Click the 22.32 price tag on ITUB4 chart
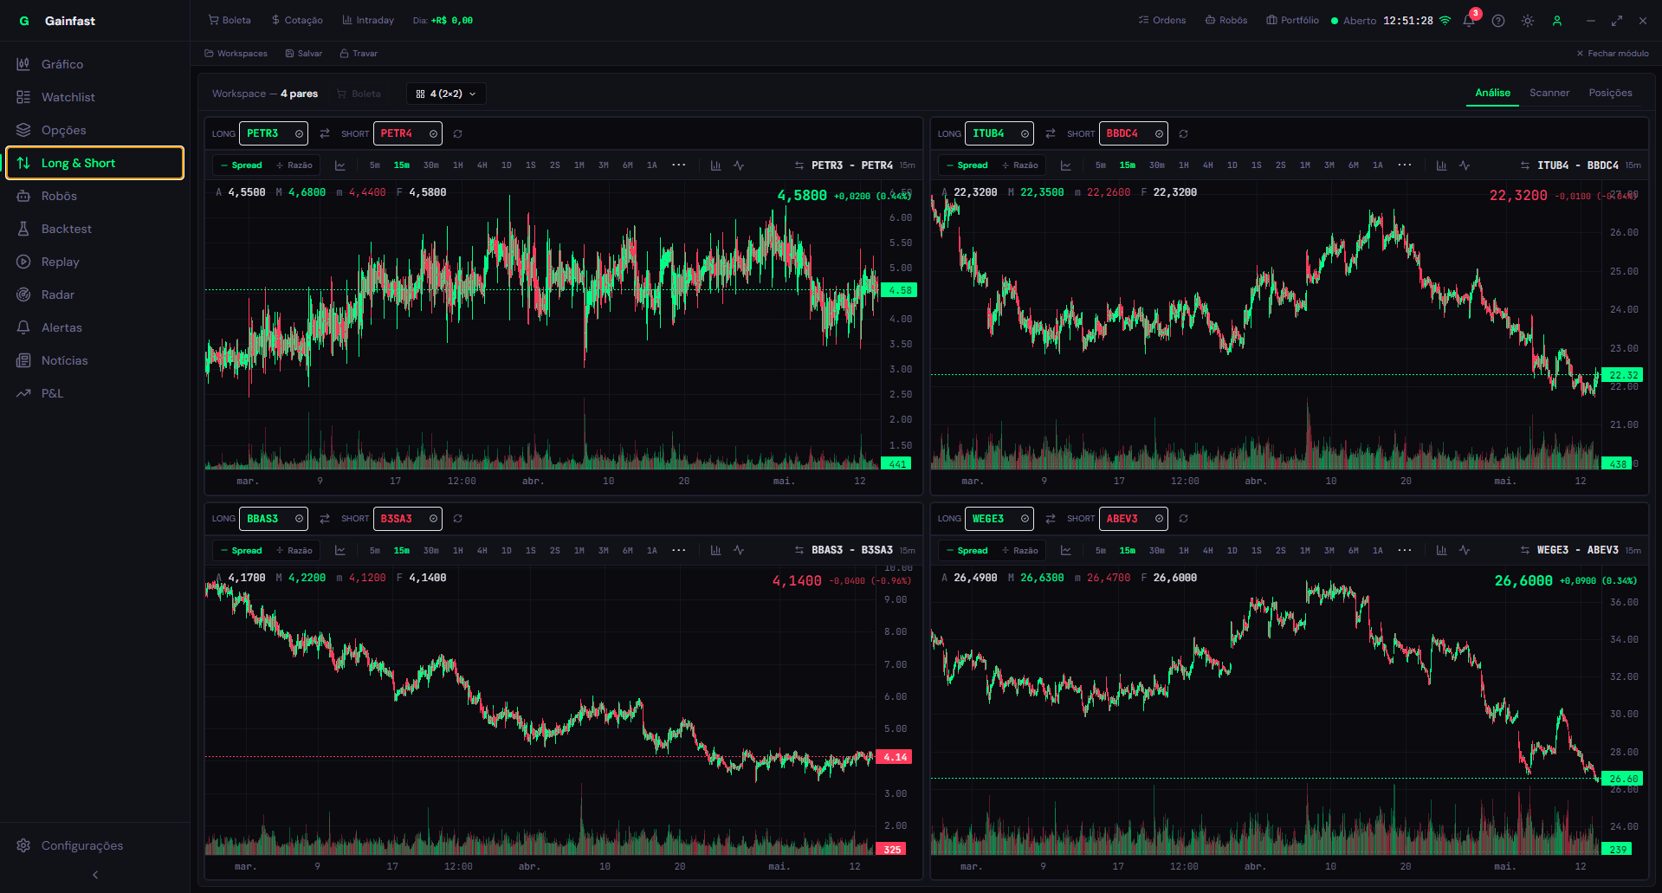The width and height of the screenshot is (1662, 893). pos(1622,375)
